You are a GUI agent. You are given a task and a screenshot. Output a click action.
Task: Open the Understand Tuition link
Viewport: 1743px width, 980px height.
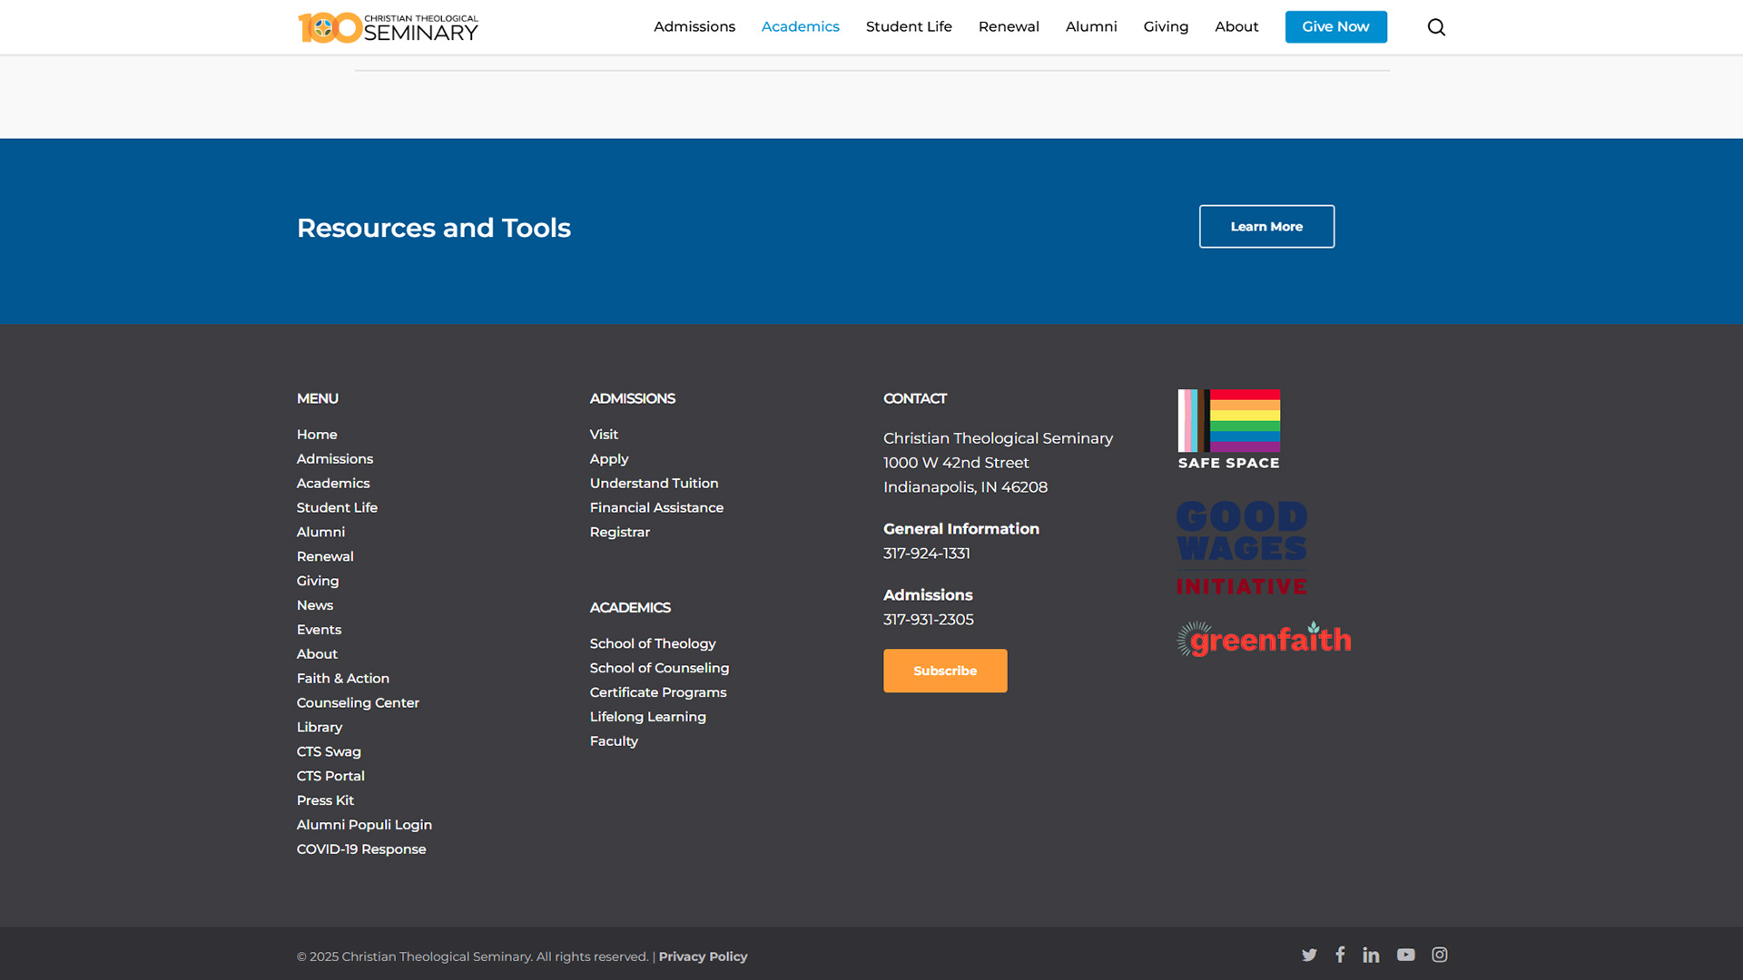654,484
